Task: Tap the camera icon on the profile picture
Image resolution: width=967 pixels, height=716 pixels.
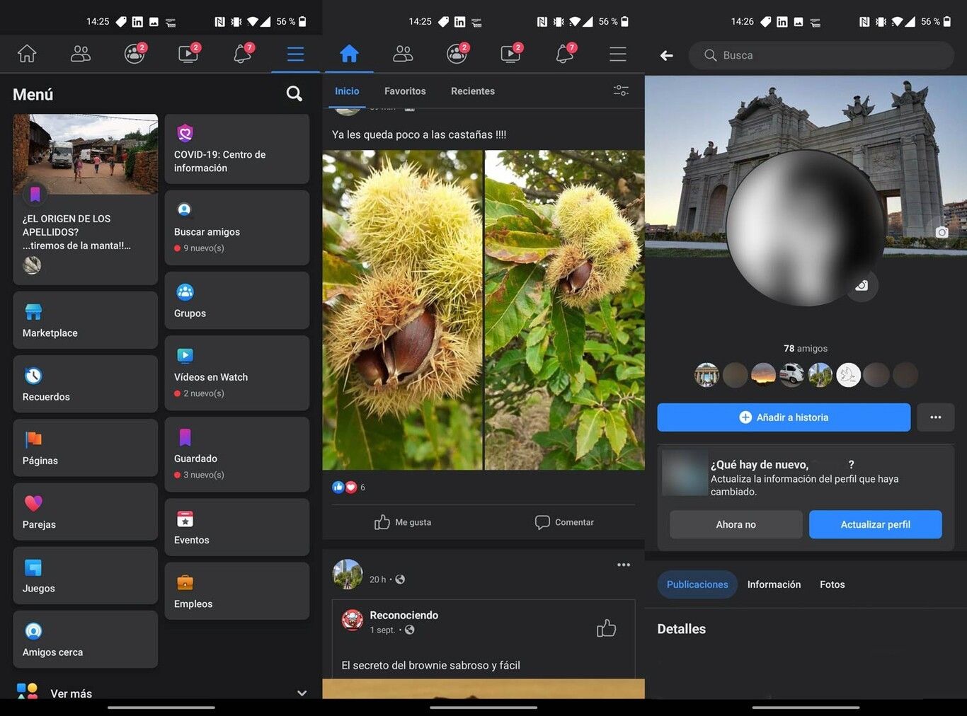Action: (862, 286)
